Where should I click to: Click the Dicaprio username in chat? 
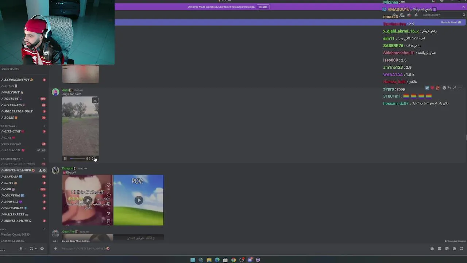pyautogui.click(x=67, y=168)
